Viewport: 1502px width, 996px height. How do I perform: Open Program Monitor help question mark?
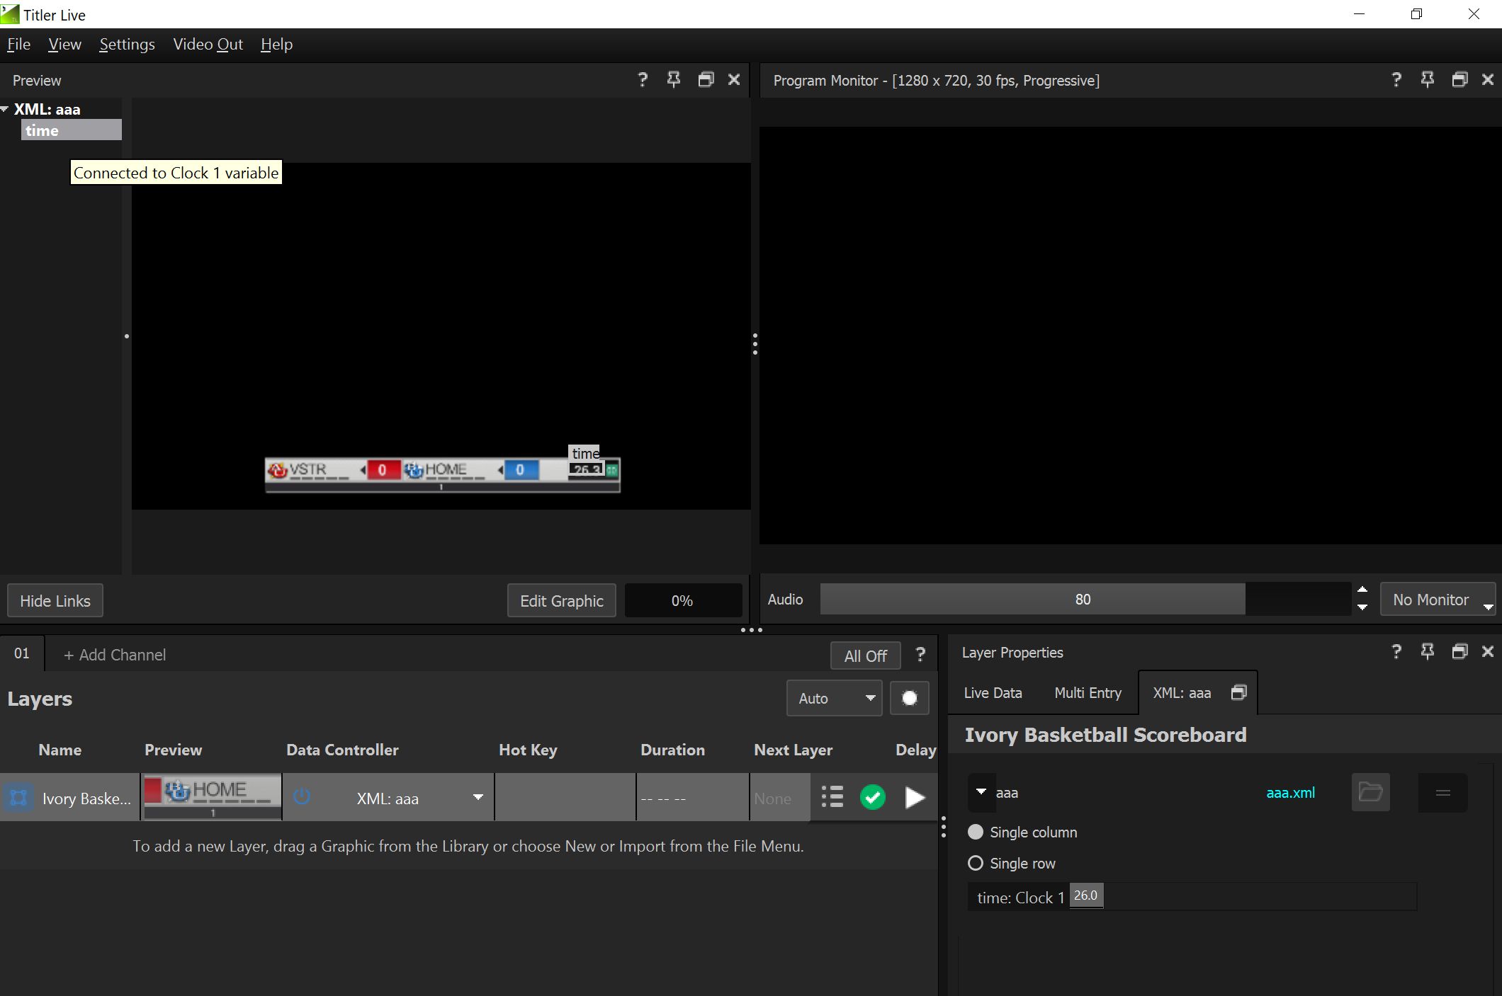[x=1396, y=80]
